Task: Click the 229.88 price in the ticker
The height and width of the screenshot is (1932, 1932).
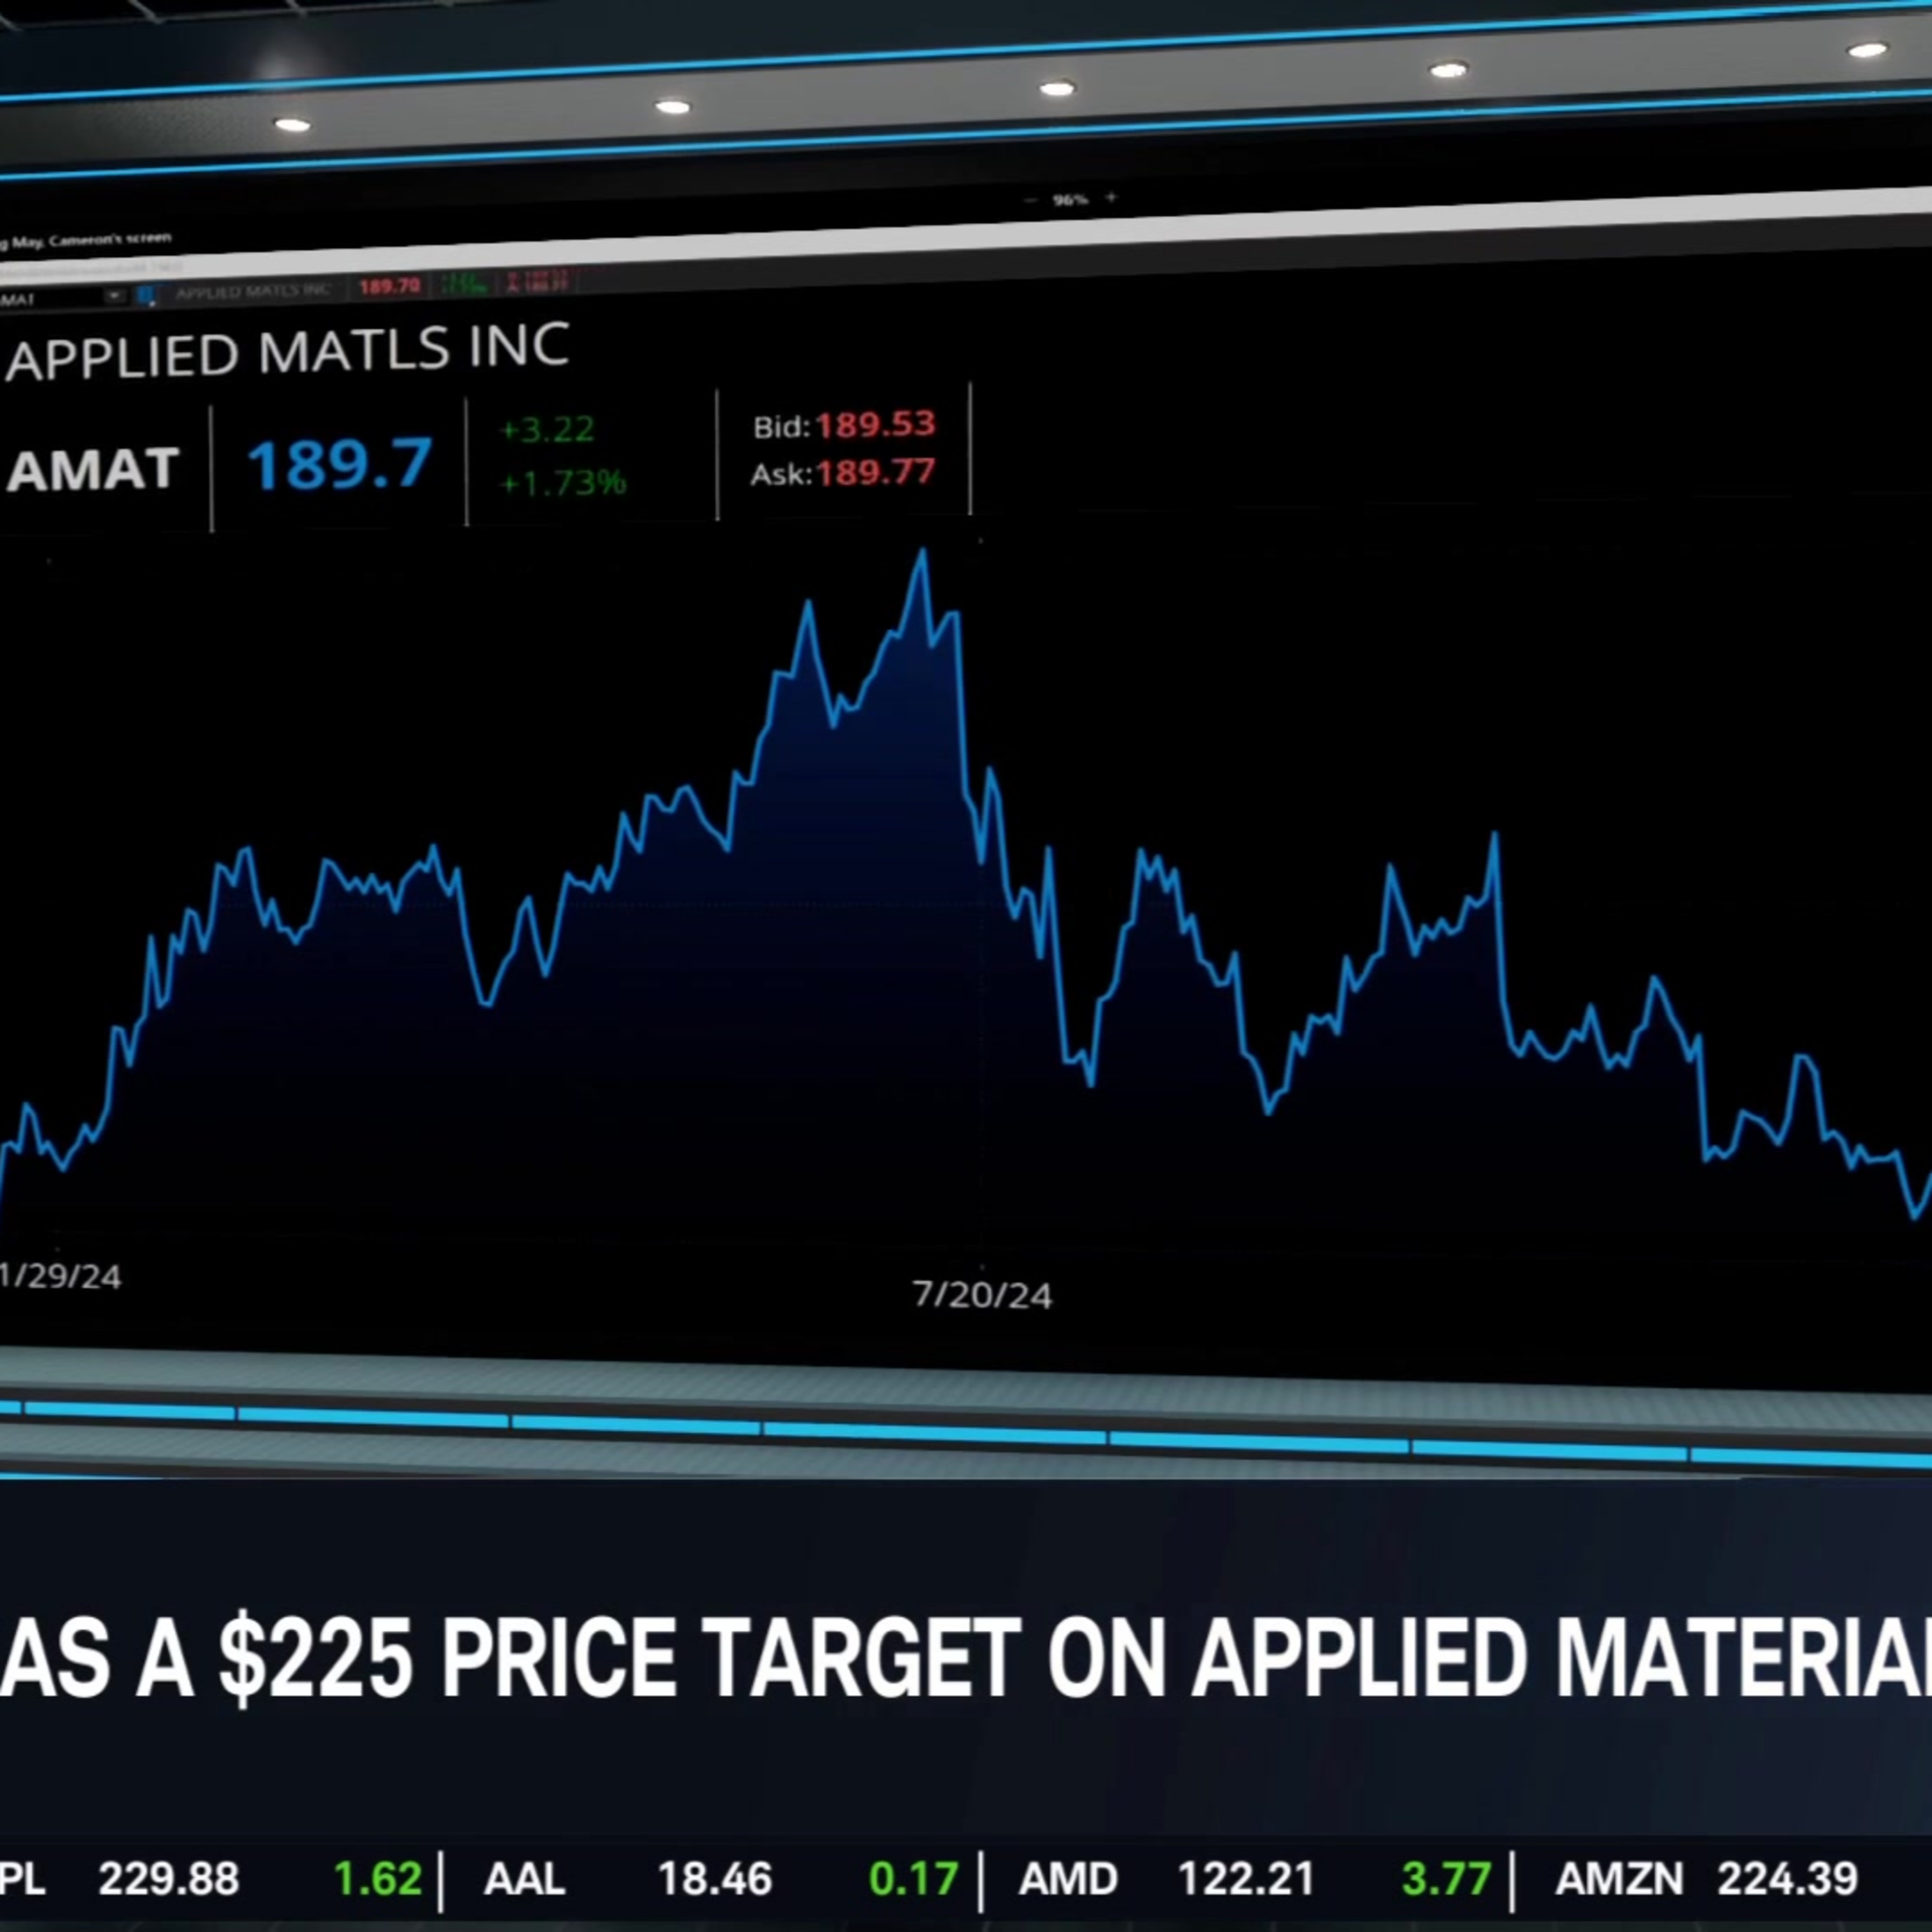Action: click(169, 1879)
